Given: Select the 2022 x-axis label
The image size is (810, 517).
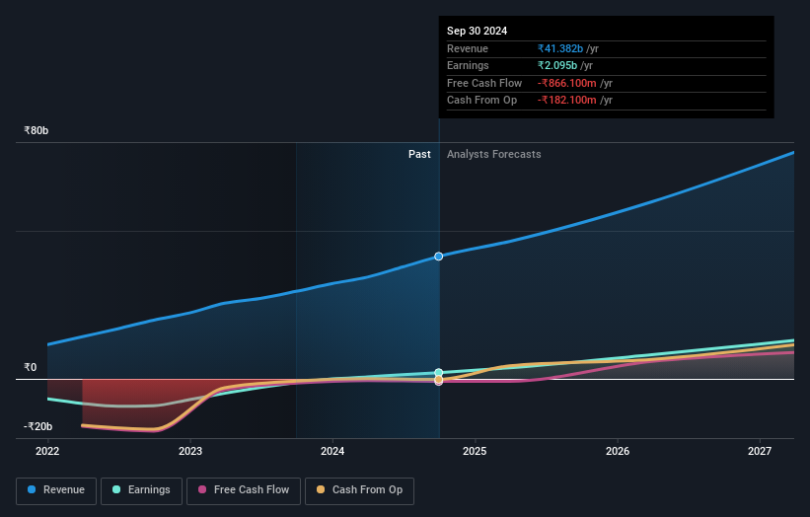Looking at the screenshot, I should pos(47,451).
